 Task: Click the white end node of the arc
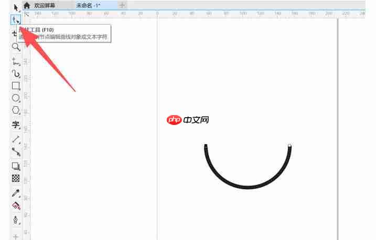click(x=289, y=145)
